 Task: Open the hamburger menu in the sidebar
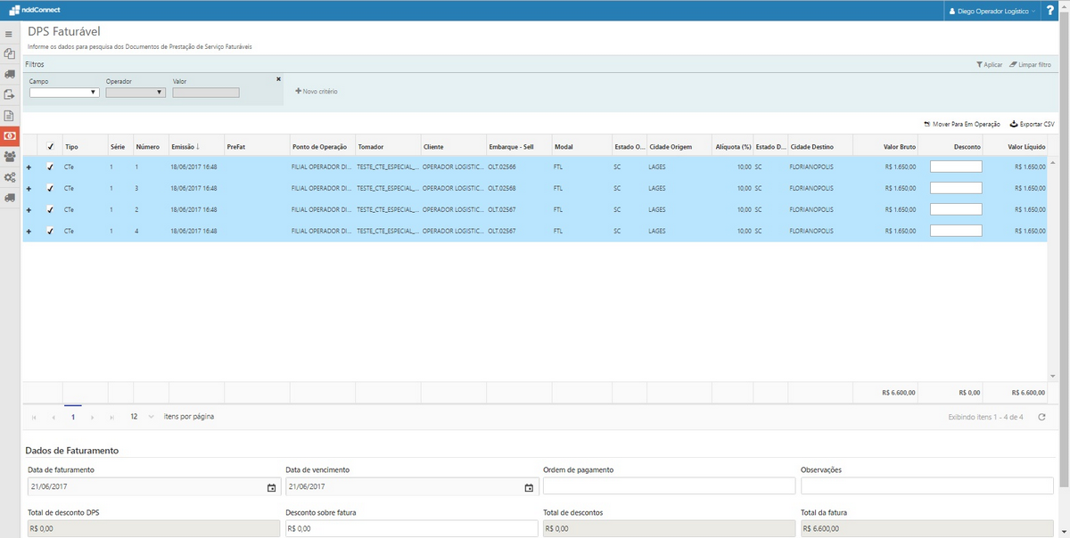pos(9,34)
